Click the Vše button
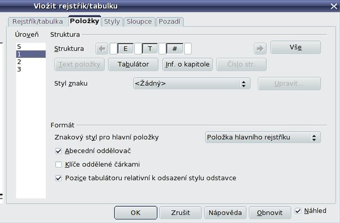 (x=296, y=47)
